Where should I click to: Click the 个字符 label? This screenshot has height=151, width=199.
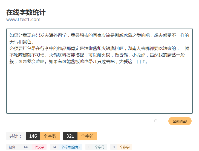87,136
